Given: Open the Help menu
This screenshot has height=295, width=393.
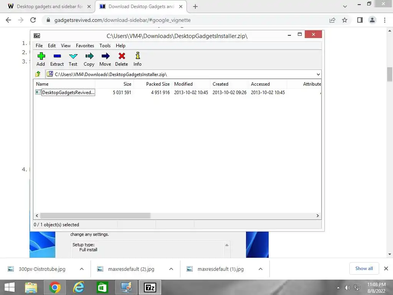Looking at the screenshot, I should pyautogui.click(x=121, y=46).
